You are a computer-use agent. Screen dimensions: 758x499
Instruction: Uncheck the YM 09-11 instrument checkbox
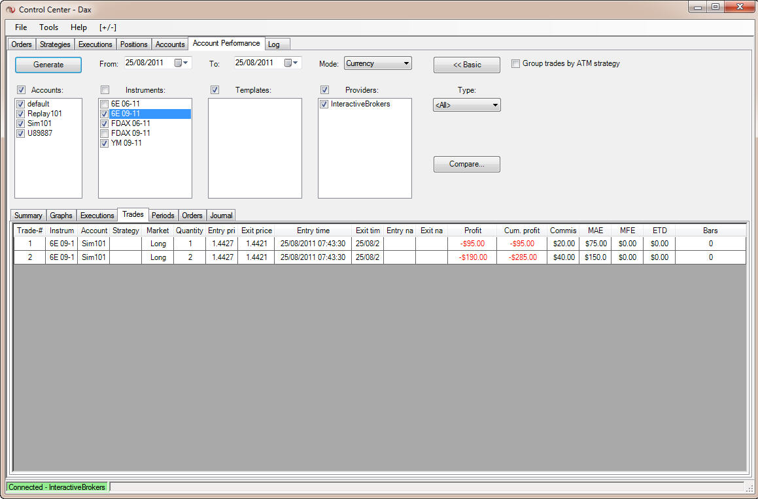click(104, 143)
